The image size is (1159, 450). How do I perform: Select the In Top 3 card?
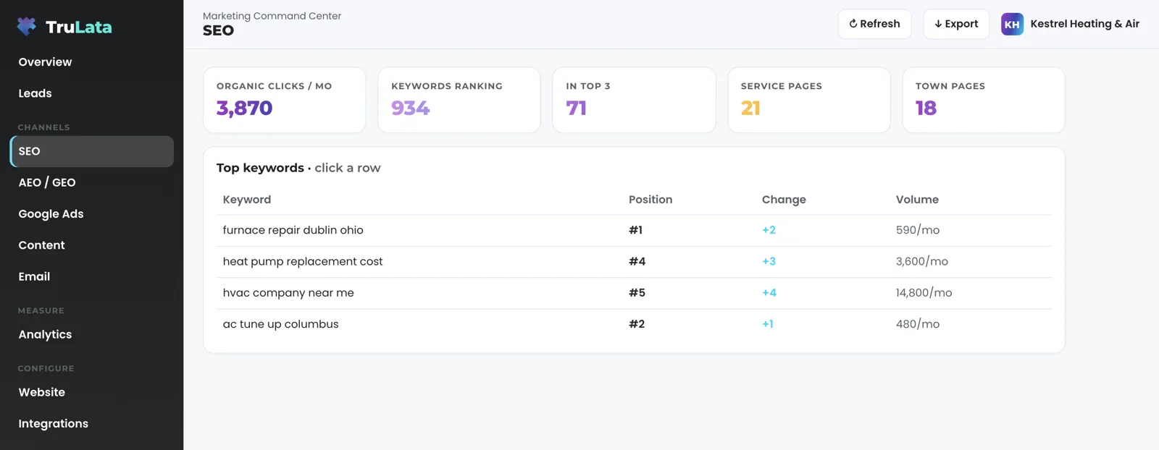pos(634,100)
